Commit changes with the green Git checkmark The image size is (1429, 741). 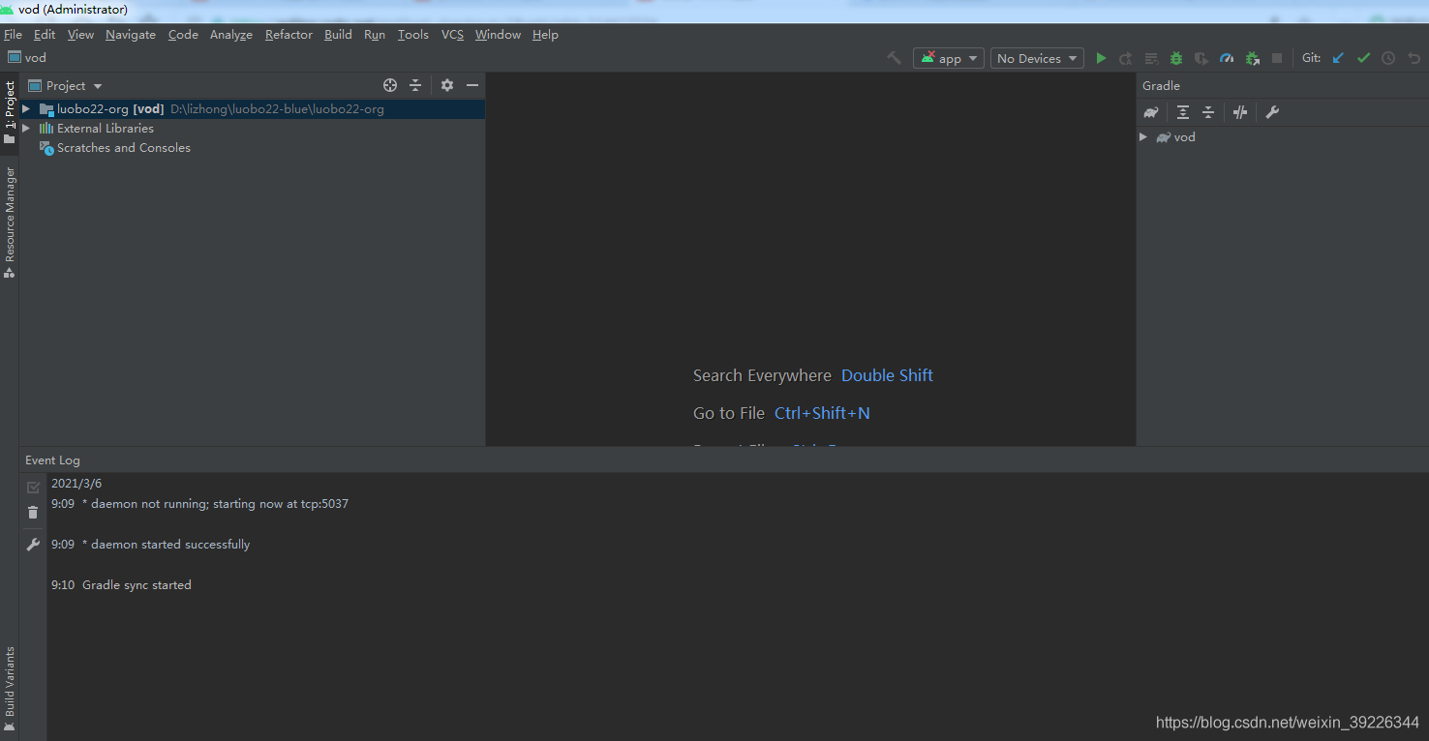tap(1363, 58)
